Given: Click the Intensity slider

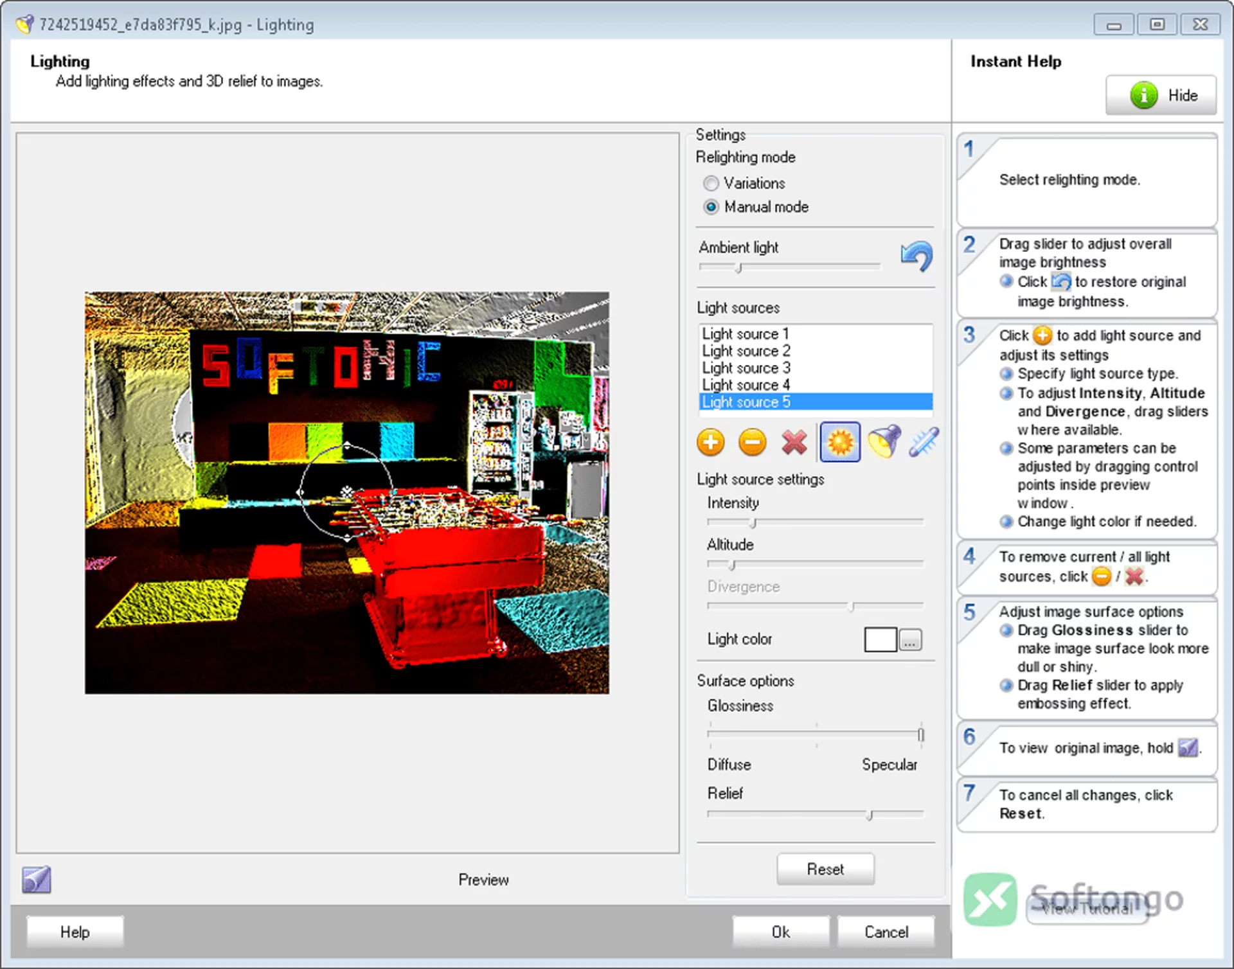Looking at the screenshot, I should point(815,522).
